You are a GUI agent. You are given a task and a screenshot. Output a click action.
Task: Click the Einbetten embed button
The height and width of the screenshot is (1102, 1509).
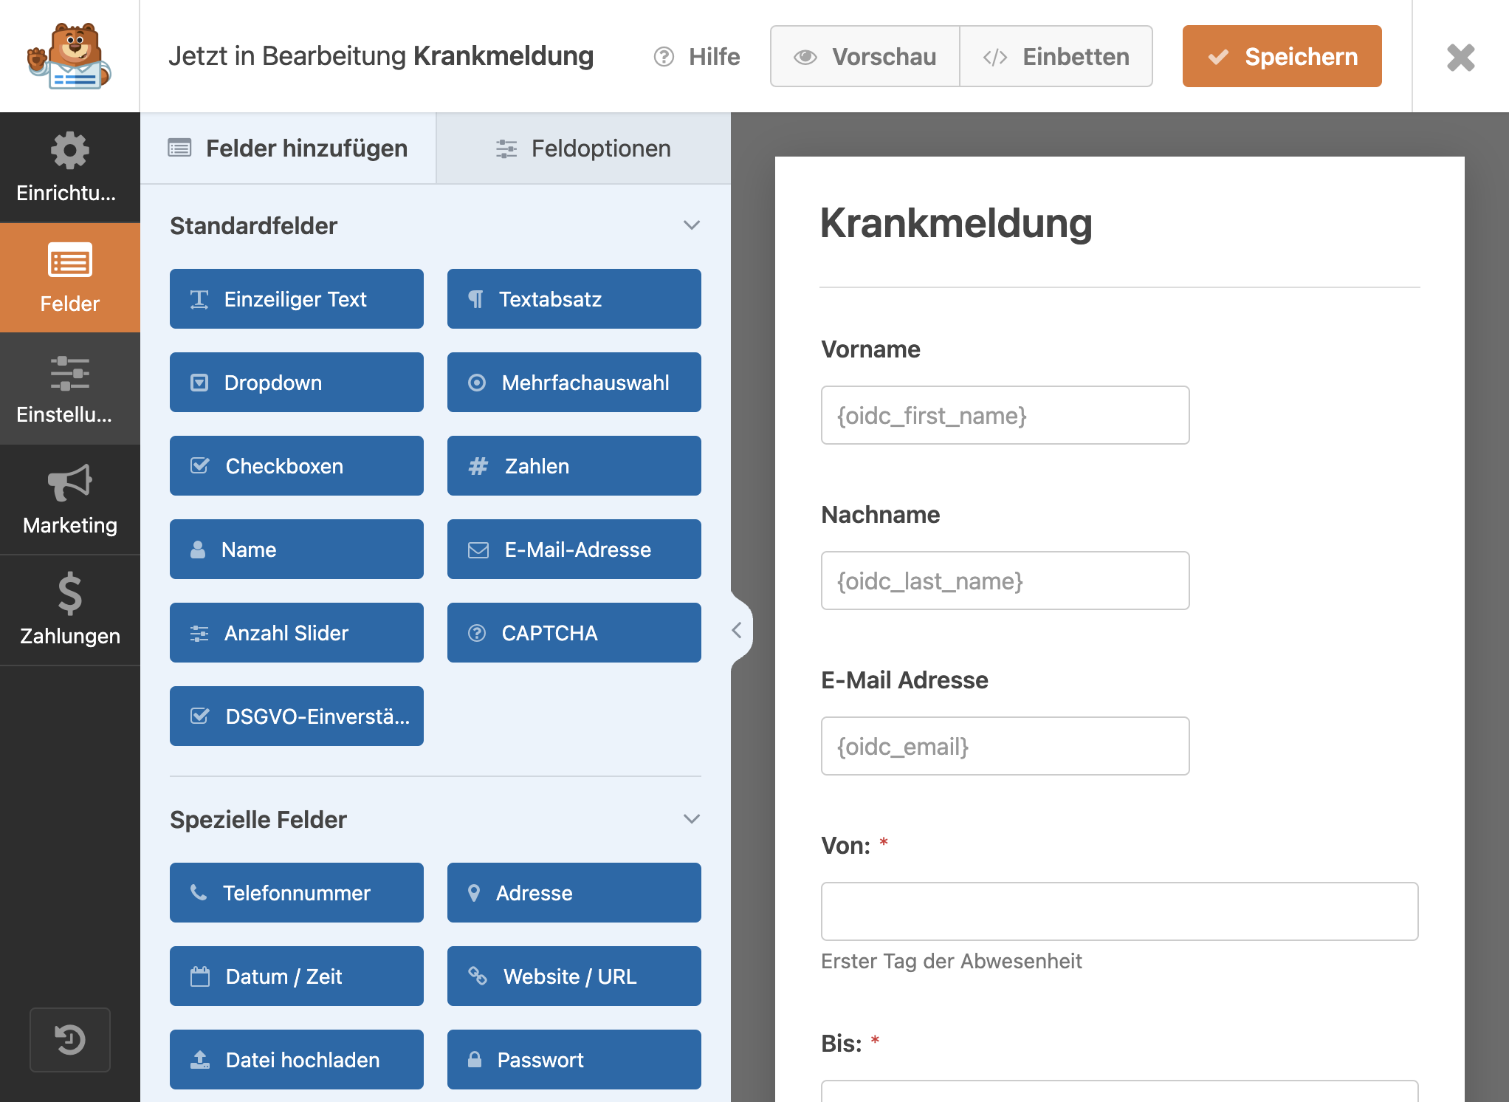pos(1056,57)
